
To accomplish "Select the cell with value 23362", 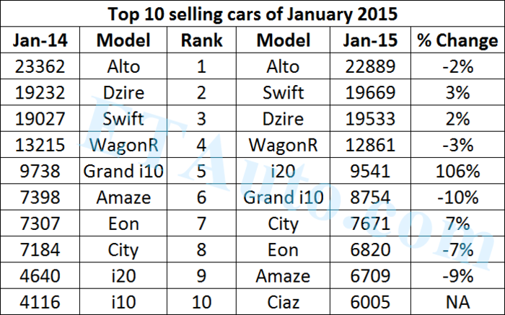I will click(x=41, y=67).
